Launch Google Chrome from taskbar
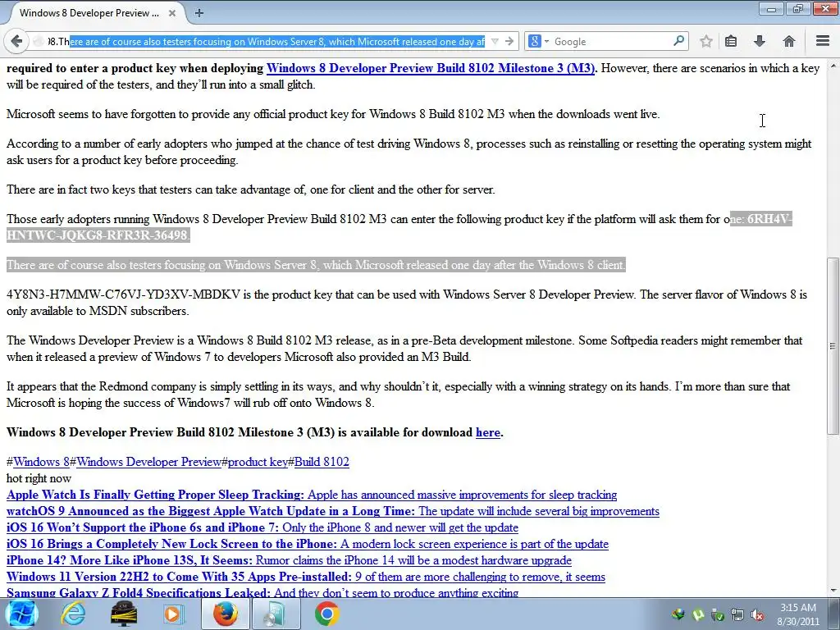 click(x=326, y=614)
